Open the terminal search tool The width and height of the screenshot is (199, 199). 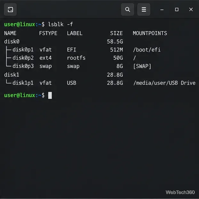[127, 10]
